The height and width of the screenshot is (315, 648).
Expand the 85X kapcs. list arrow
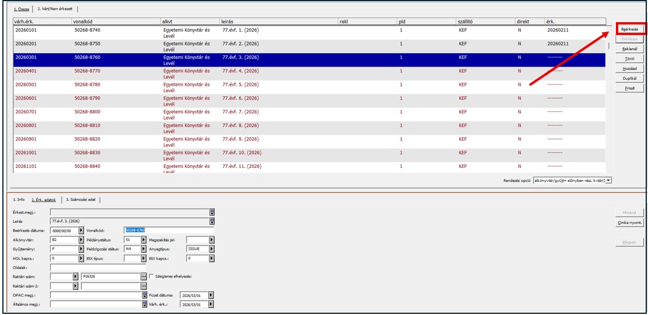point(212,258)
